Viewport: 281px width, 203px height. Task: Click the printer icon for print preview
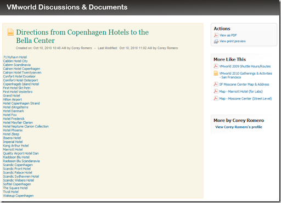pos(216,41)
